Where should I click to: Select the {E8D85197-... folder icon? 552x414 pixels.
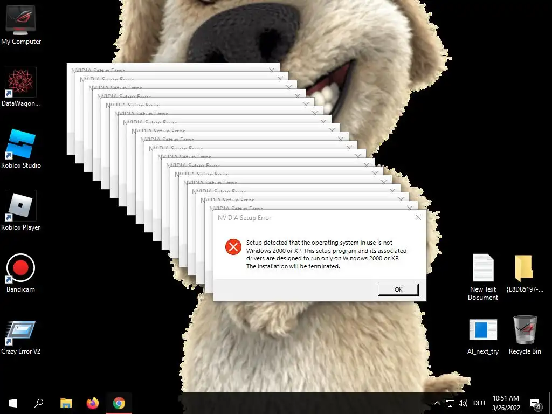click(525, 273)
